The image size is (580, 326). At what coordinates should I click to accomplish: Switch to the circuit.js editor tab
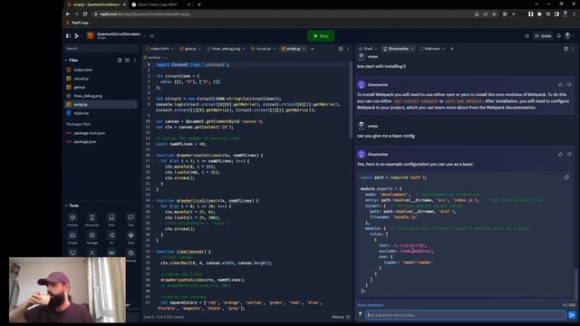264,49
